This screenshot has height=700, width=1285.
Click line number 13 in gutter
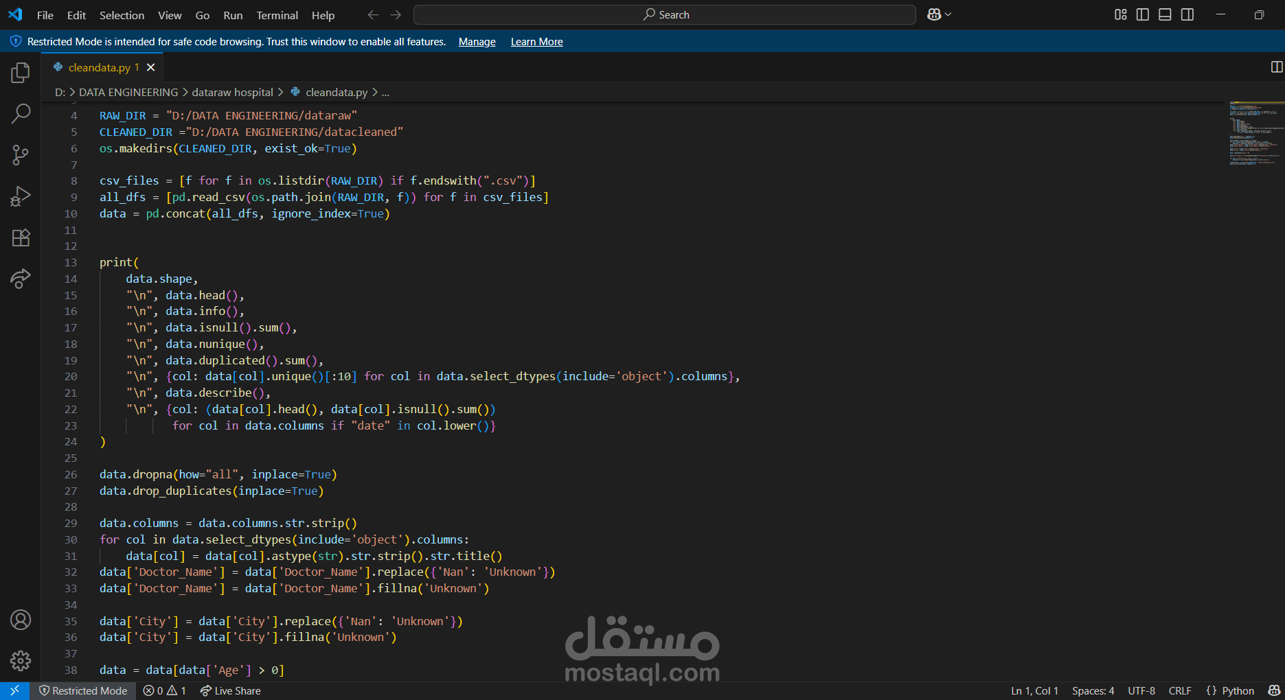71,262
